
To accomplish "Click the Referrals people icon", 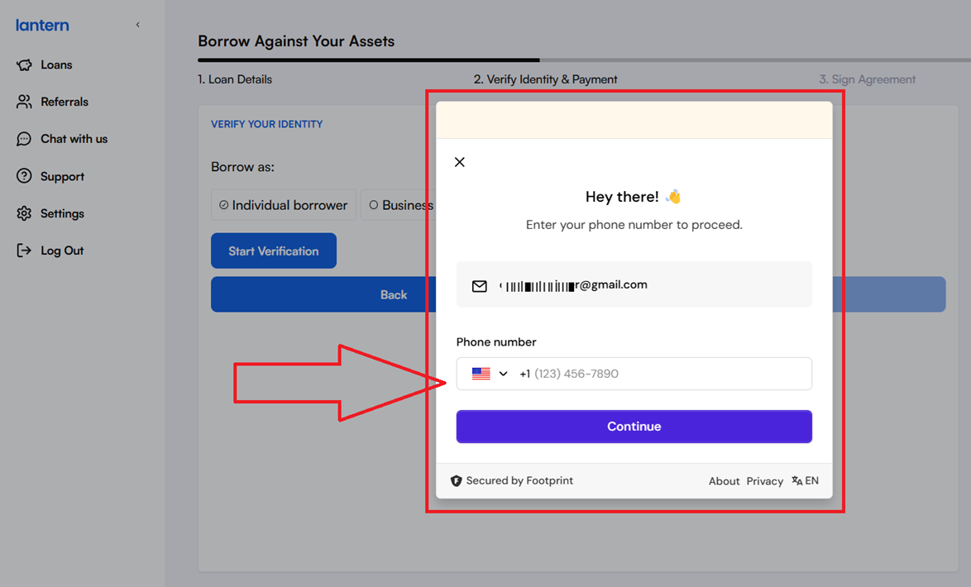I will coord(24,102).
